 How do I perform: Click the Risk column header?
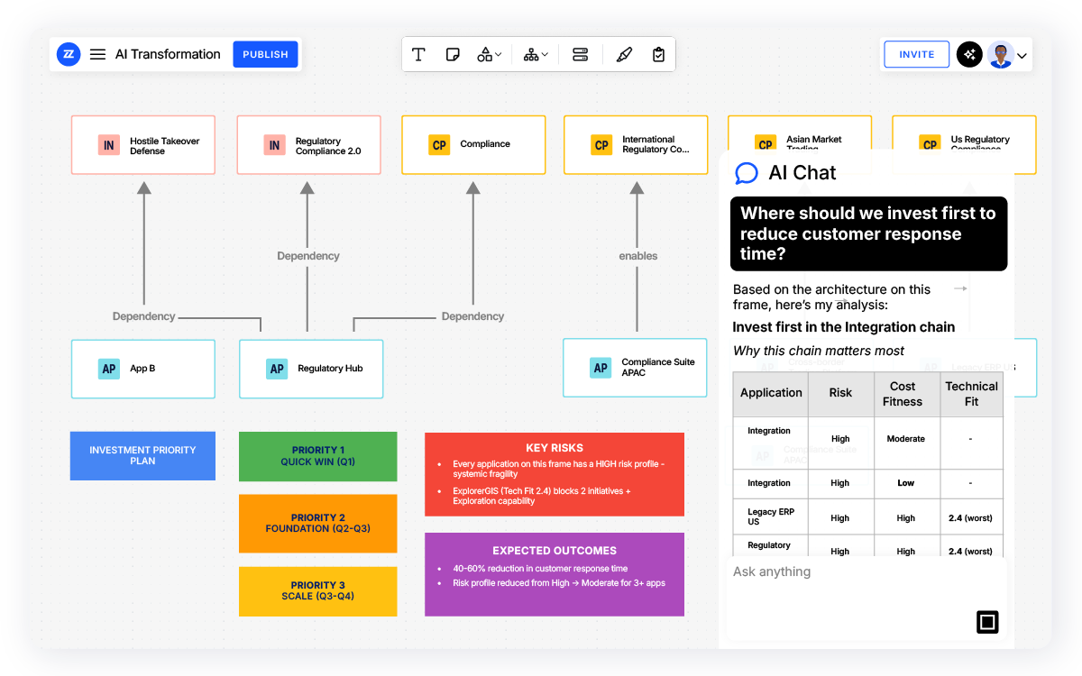click(x=840, y=394)
